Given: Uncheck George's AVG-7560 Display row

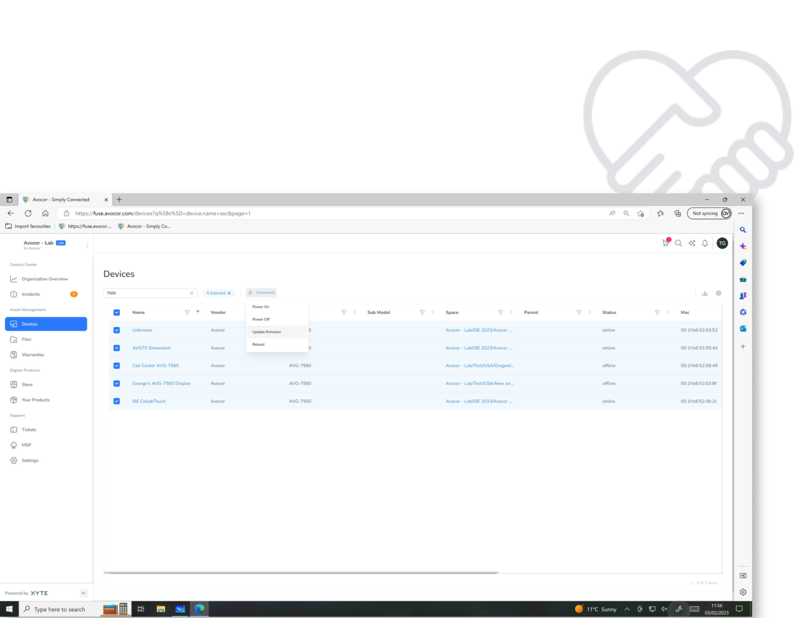Looking at the screenshot, I should pos(117,383).
